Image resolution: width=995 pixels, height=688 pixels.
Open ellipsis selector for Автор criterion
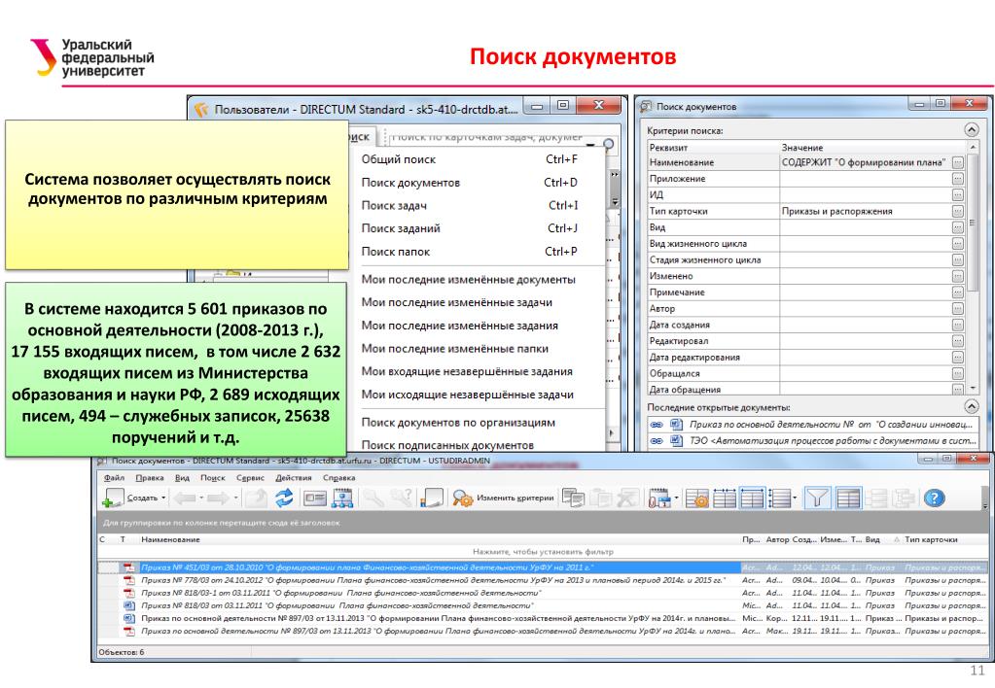coord(958,309)
